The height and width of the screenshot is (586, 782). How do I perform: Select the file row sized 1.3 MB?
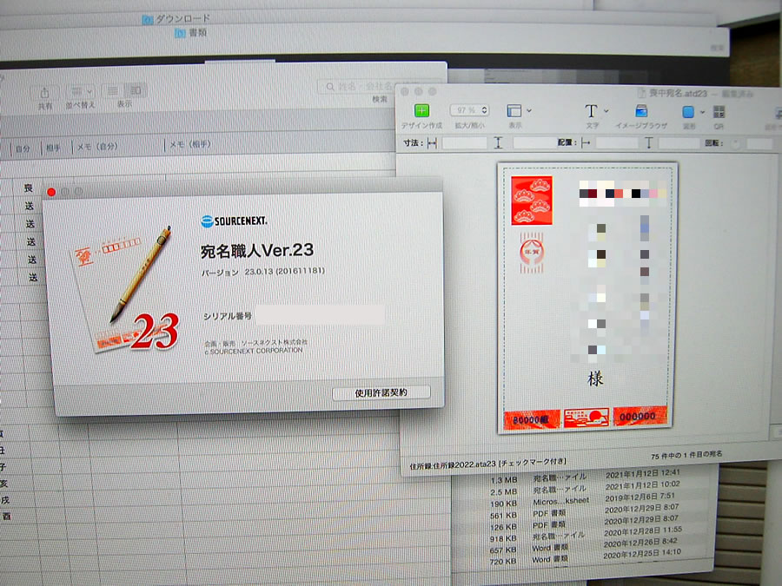pos(585,476)
